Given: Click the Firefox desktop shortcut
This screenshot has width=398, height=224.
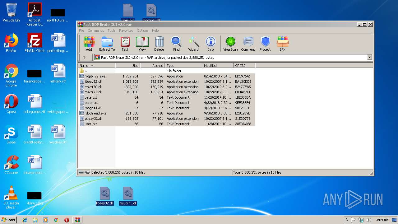Looking at the screenshot, I should [11, 43].
